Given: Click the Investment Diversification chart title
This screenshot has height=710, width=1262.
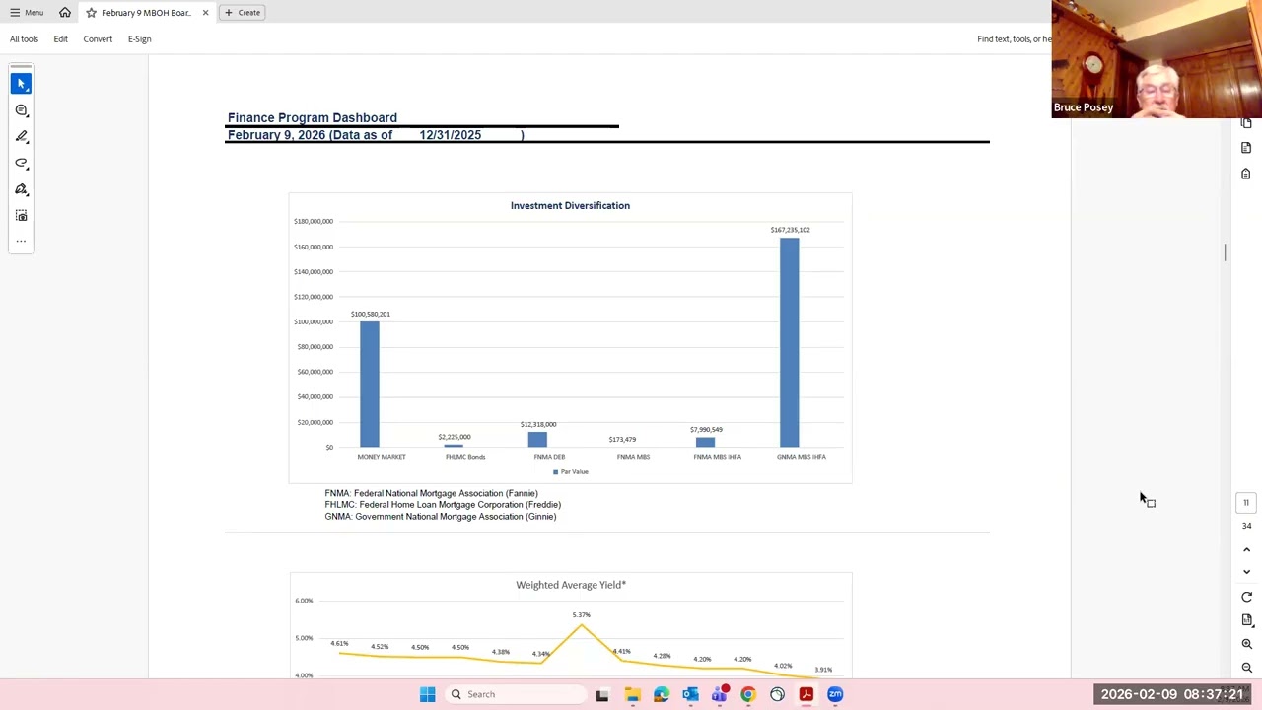Looking at the screenshot, I should [x=570, y=205].
